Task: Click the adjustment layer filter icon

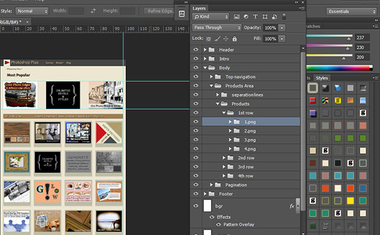Action: (246, 16)
